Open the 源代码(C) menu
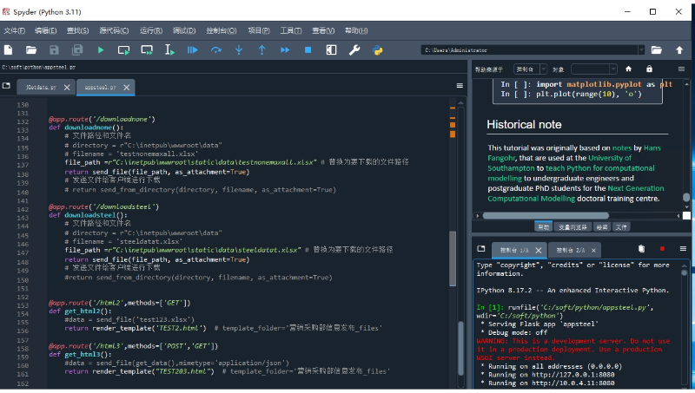Viewport: 695px width, 393px height. pos(114,30)
